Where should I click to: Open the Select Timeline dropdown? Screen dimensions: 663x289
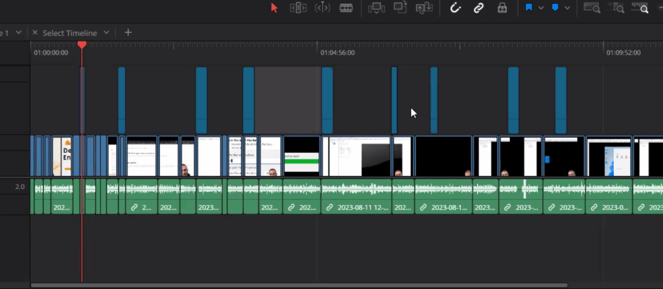[x=106, y=32]
